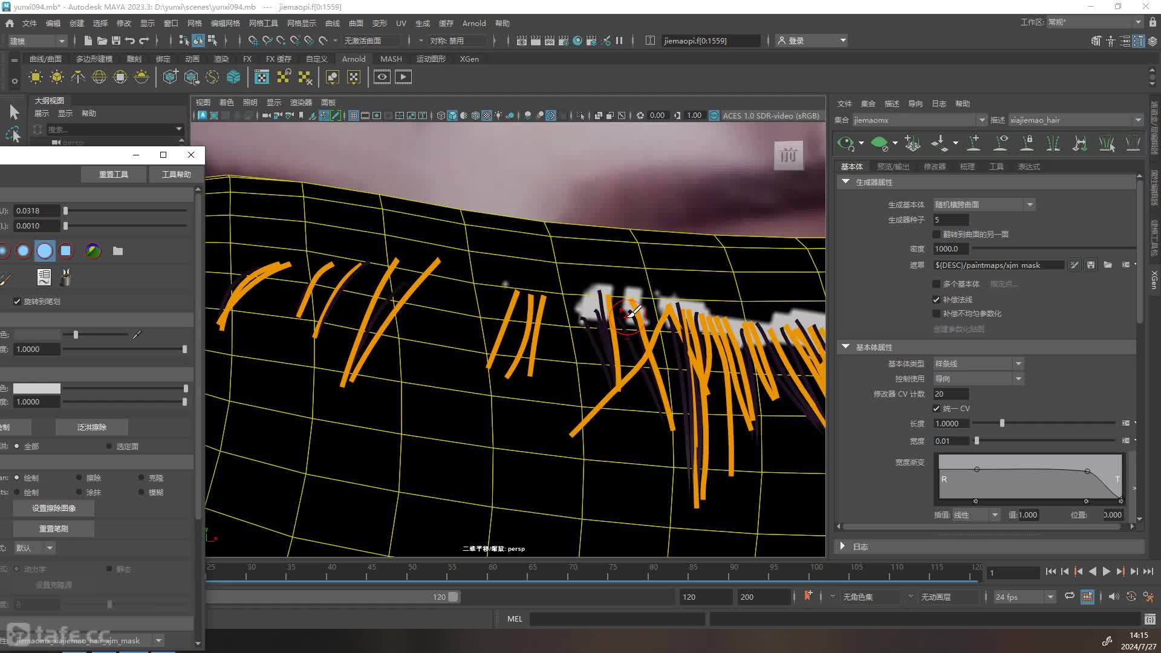Select 擦除 paint operation radio
Screen dimensions: 1161x653
click(x=79, y=478)
